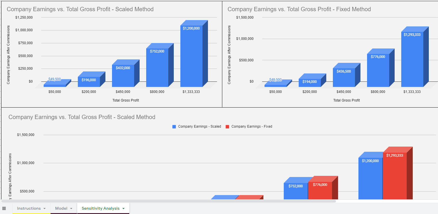The image size is (438, 214).
Task: Click the $194,000 data label
Action: (310, 82)
